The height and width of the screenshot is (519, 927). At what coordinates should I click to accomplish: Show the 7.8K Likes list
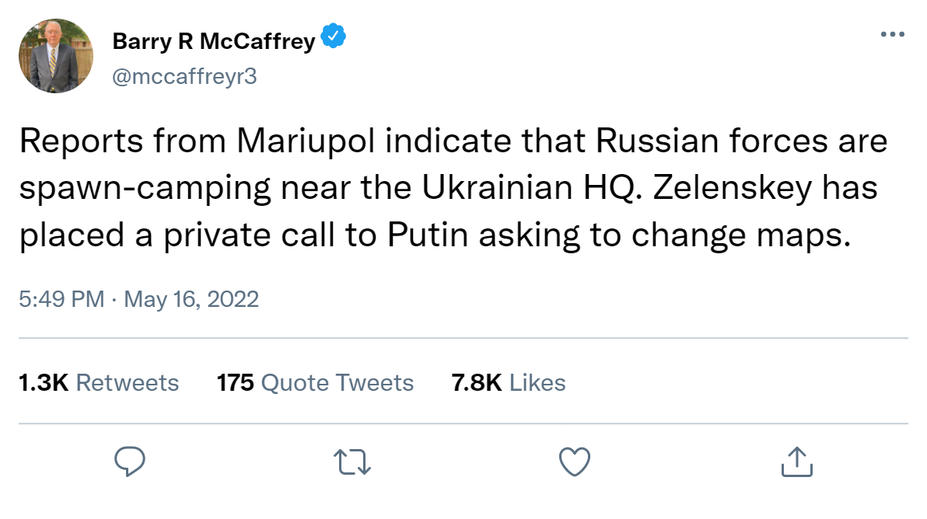pos(509,382)
